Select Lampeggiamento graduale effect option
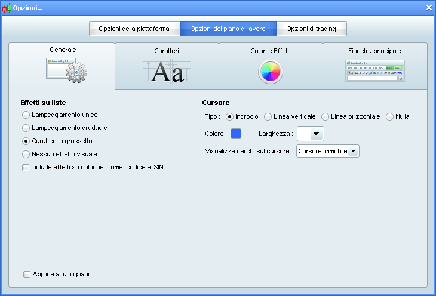This screenshot has height=296, width=436. coord(26,128)
